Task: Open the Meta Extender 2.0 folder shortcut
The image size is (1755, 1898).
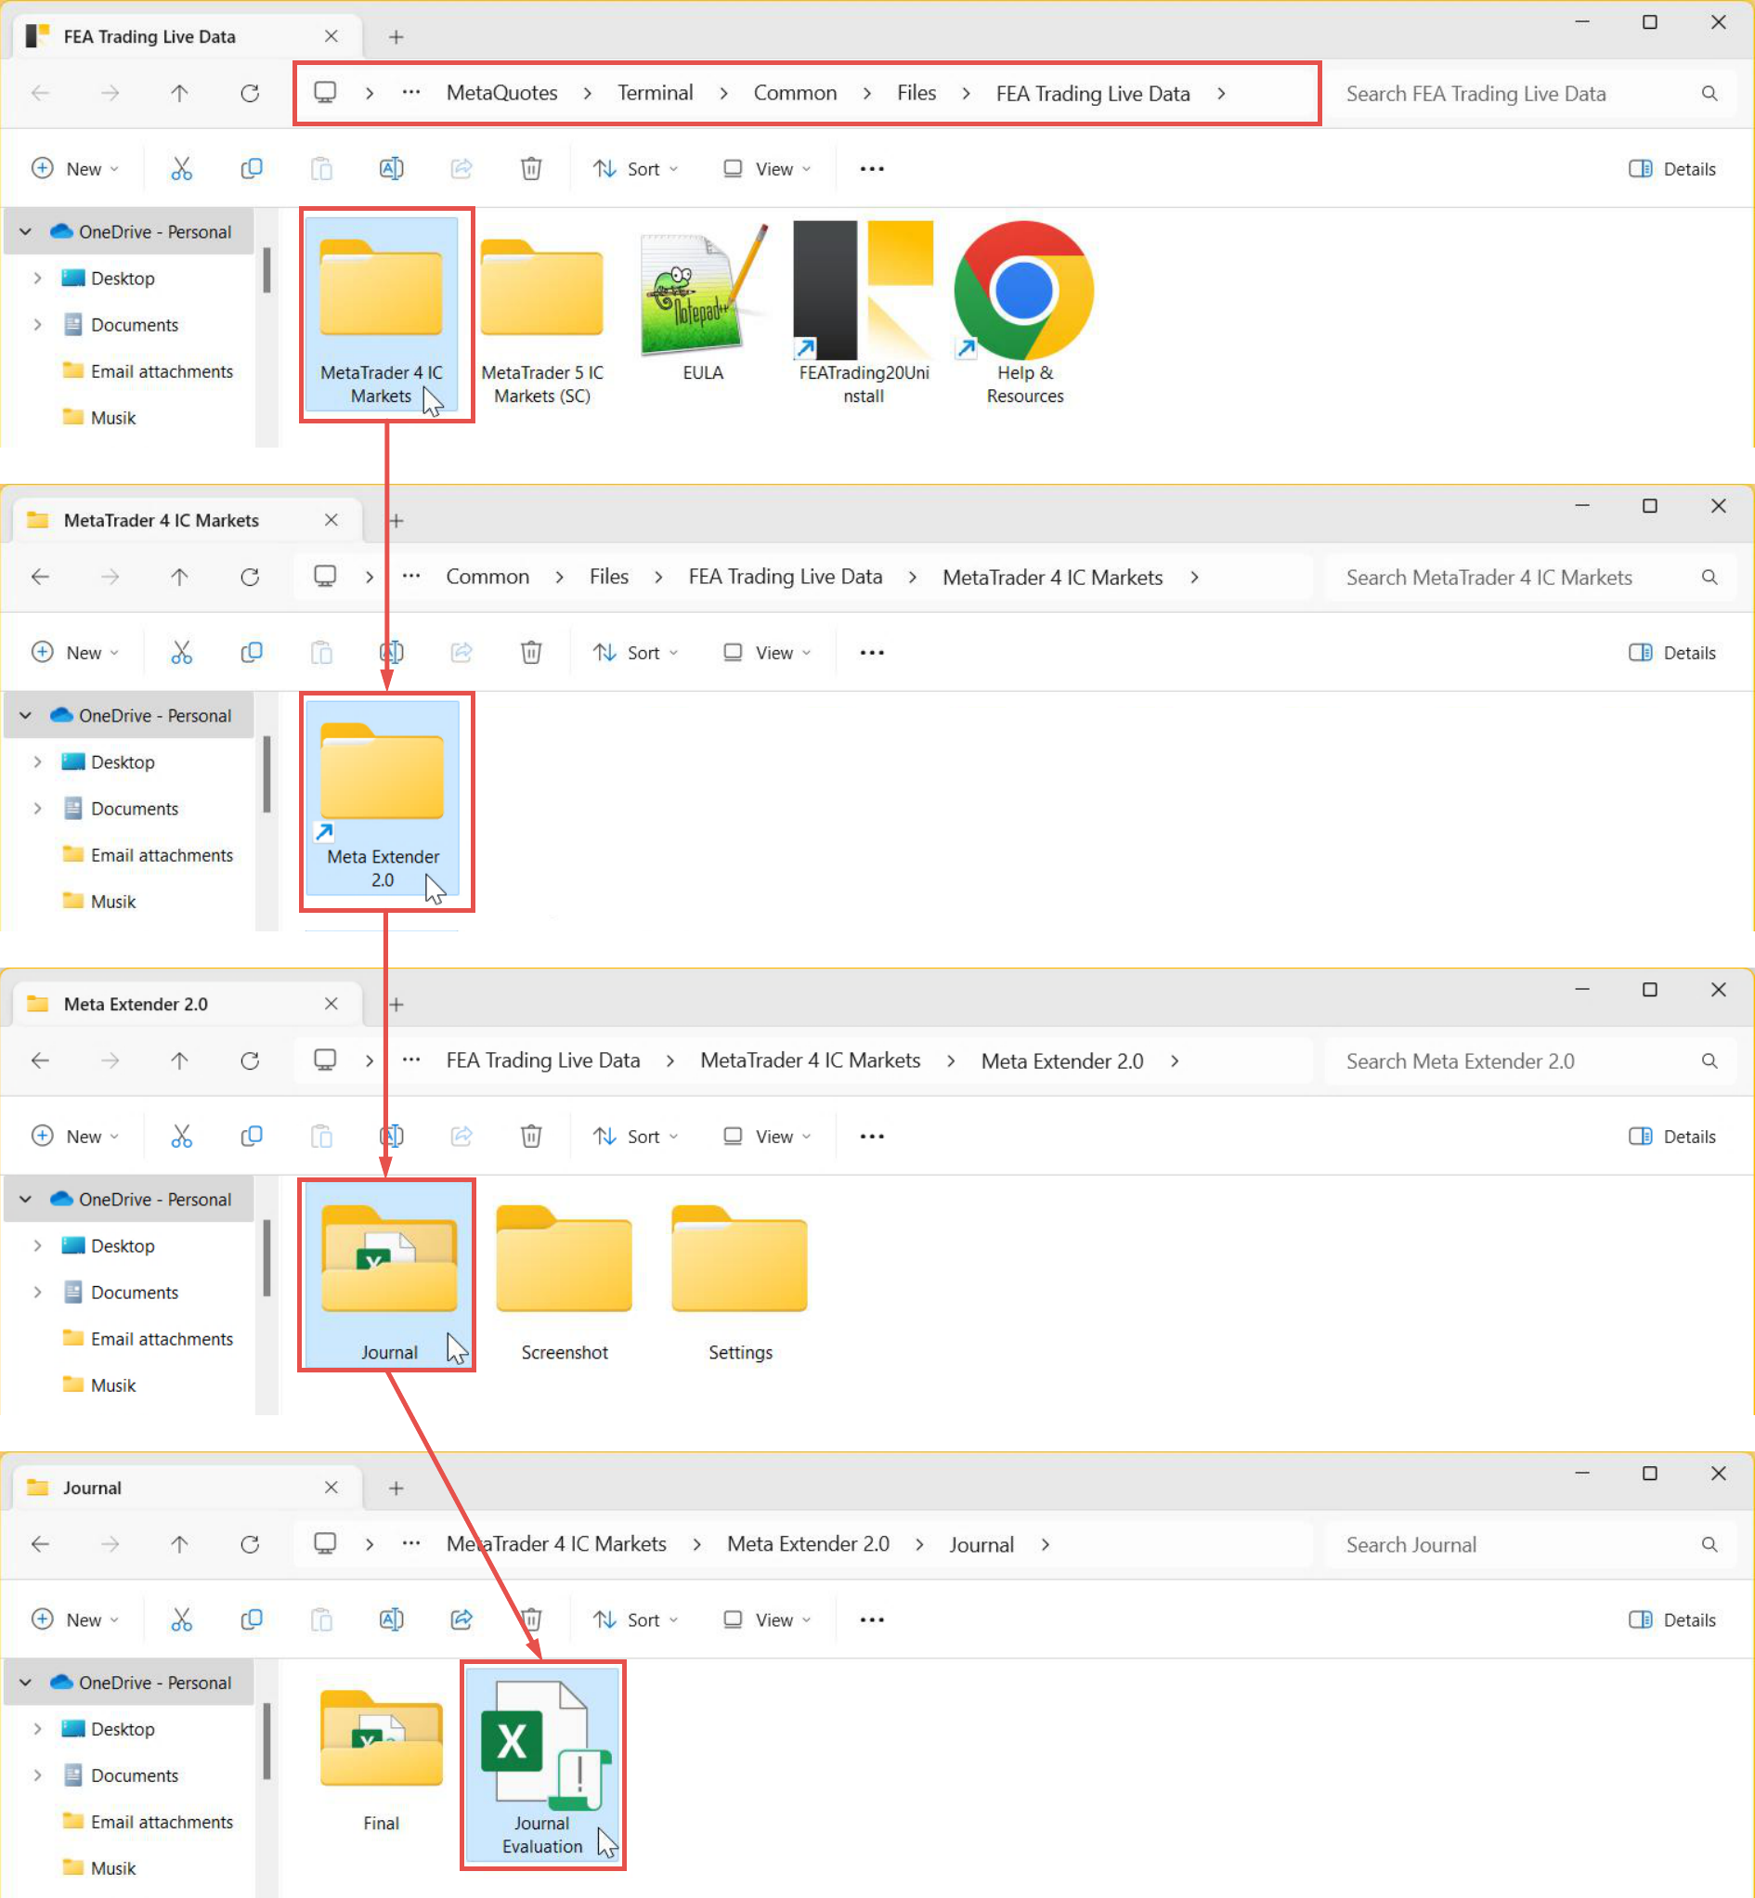Action: [x=382, y=798]
